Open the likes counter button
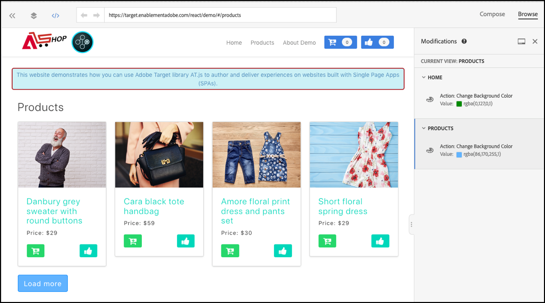This screenshot has width=545, height=303. [x=378, y=42]
